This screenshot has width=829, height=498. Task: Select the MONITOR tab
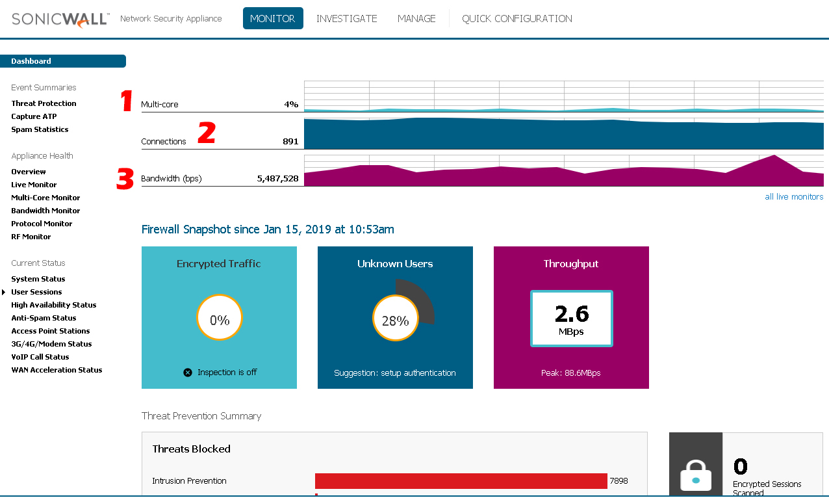click(x=272, y=18)
